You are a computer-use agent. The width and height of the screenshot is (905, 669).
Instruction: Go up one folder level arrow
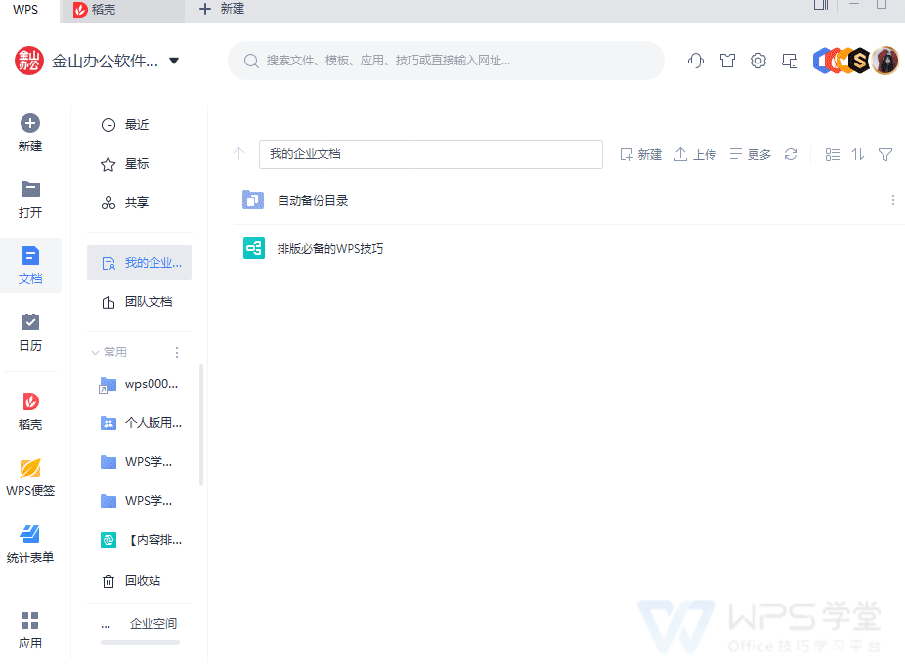point(238,154)
